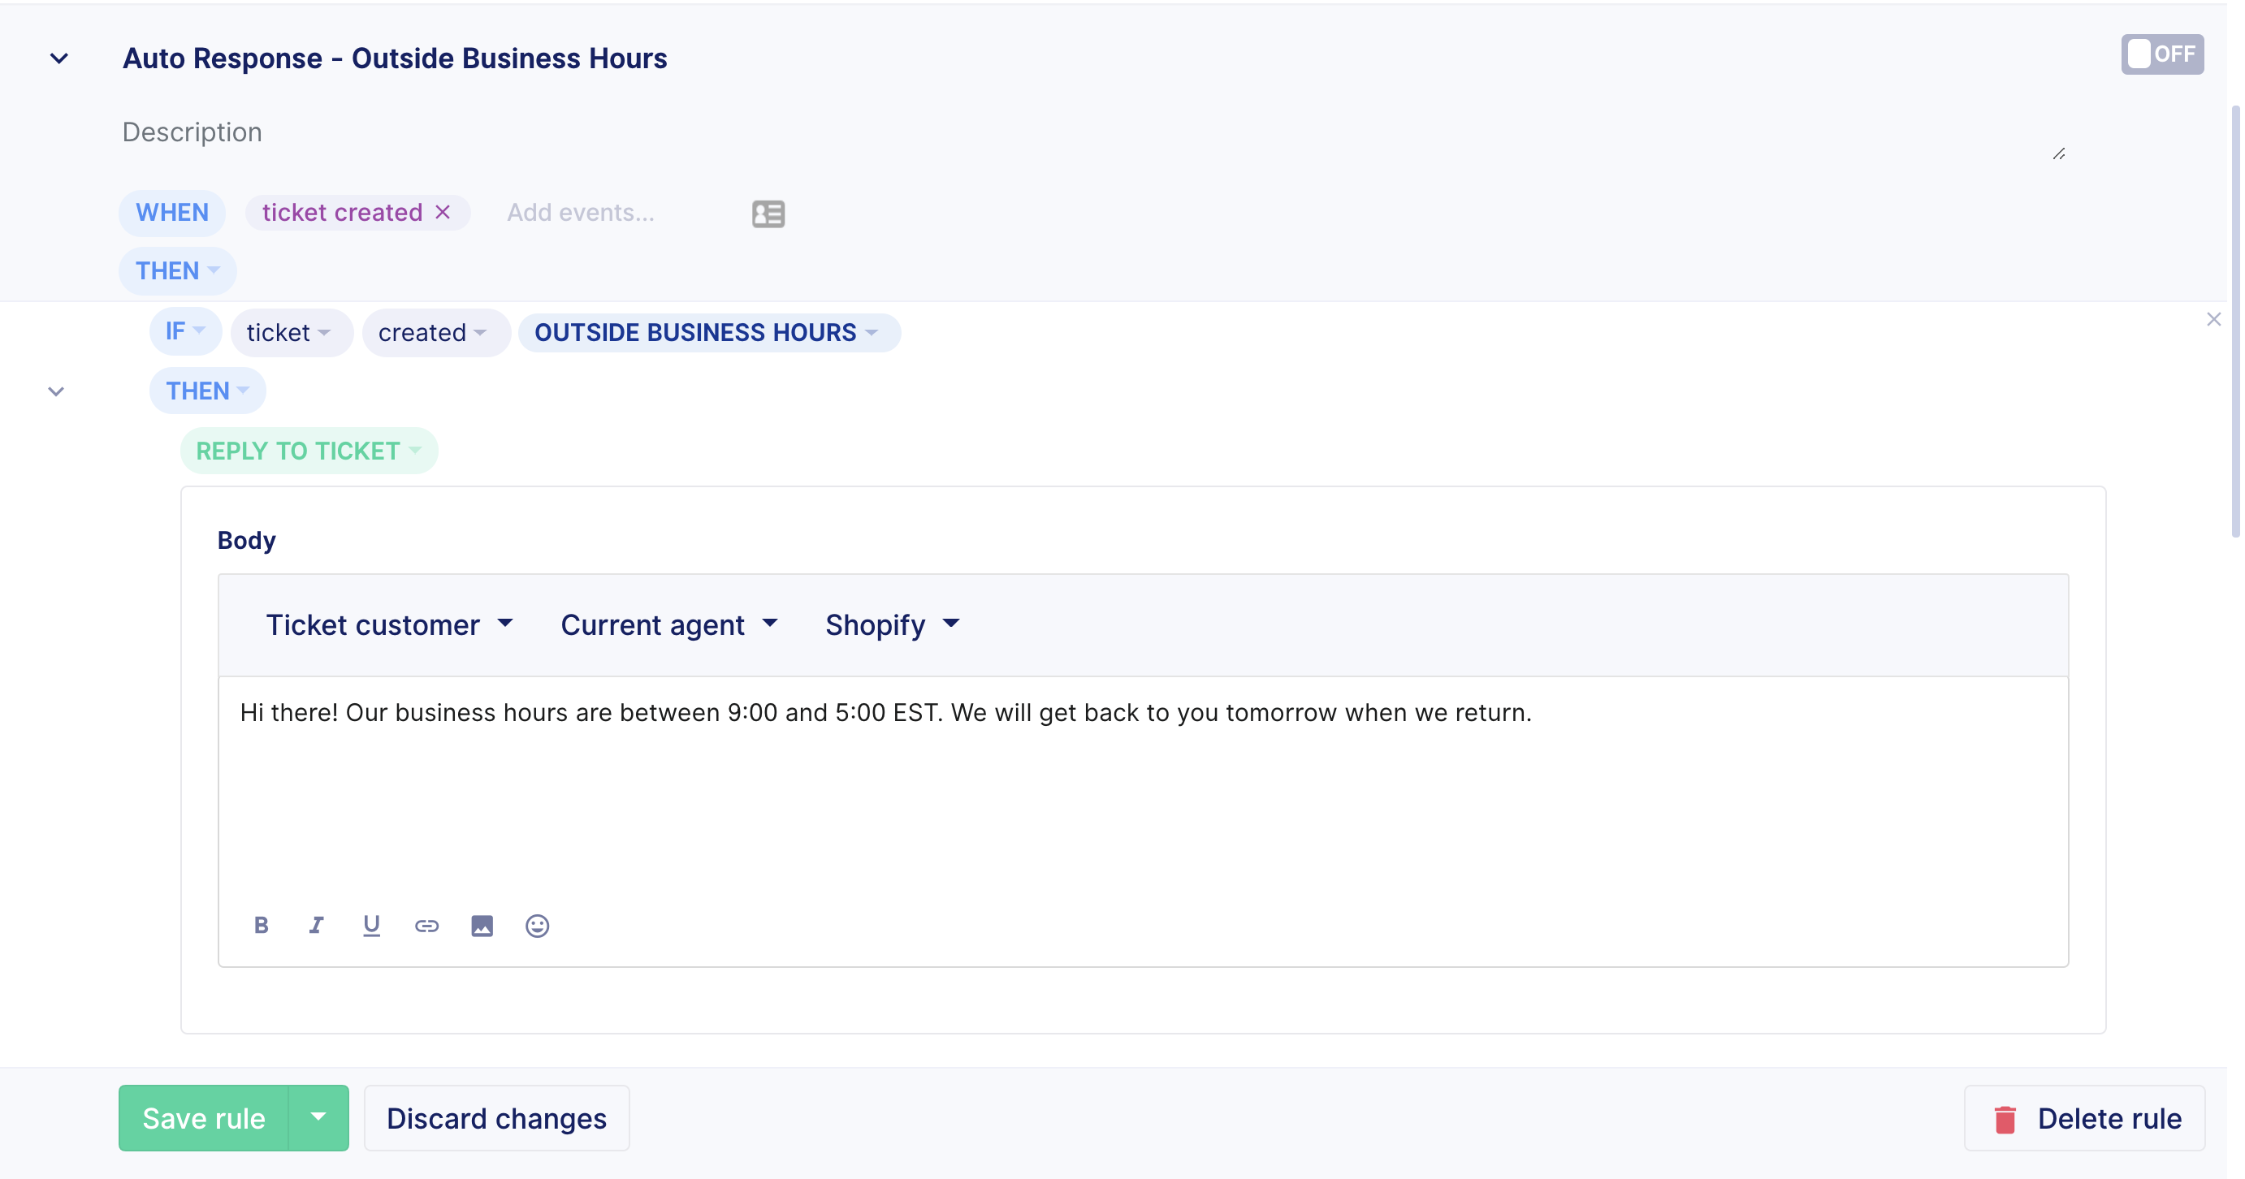This screenshot has height=1179, width=2245.
Task: Open the OUTSIDE BUSINESS HOURS dropdown
Action: click(x=708, y=332)
